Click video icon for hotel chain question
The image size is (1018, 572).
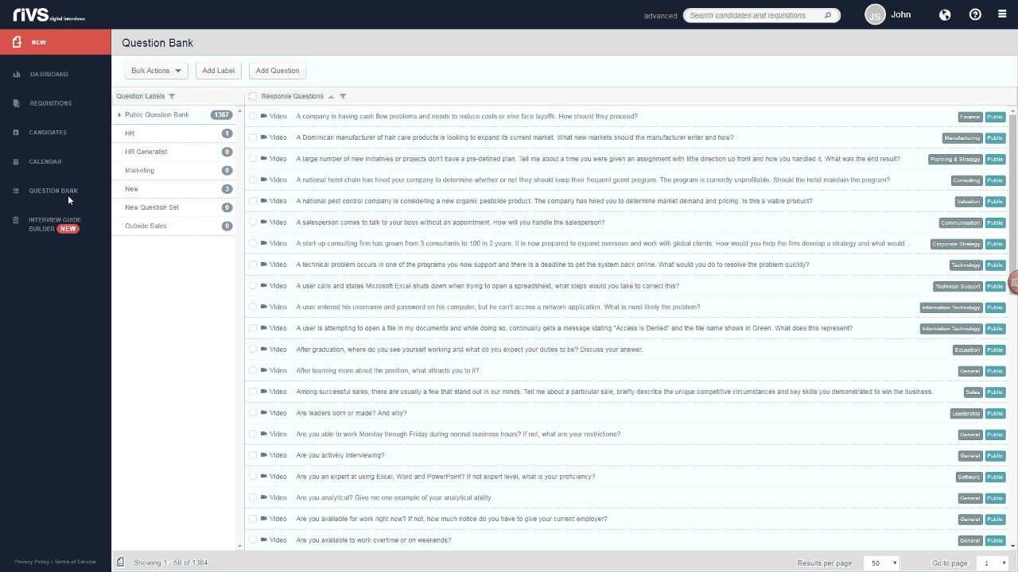click(263, 180)
